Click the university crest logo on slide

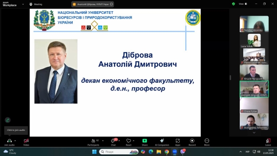[44, 20]
